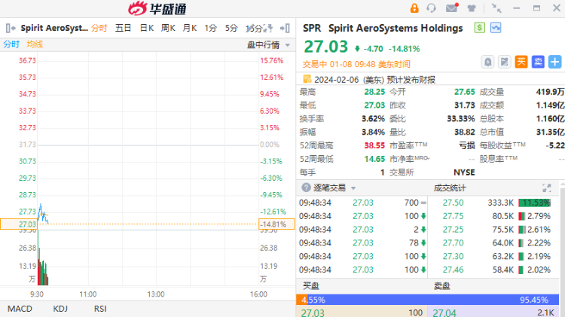Click the blue plus add-to-watchlist icon
This screenshot has height=317, width=565.
click(x=556, y=62)
